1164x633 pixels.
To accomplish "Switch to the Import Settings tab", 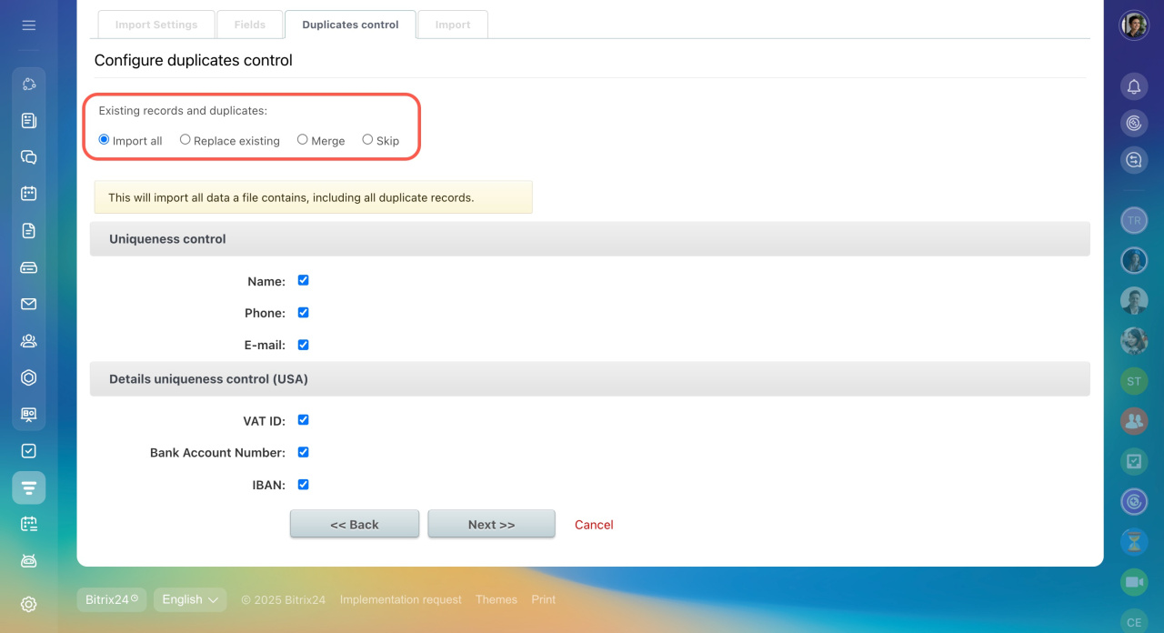I will tap(156, 25).
